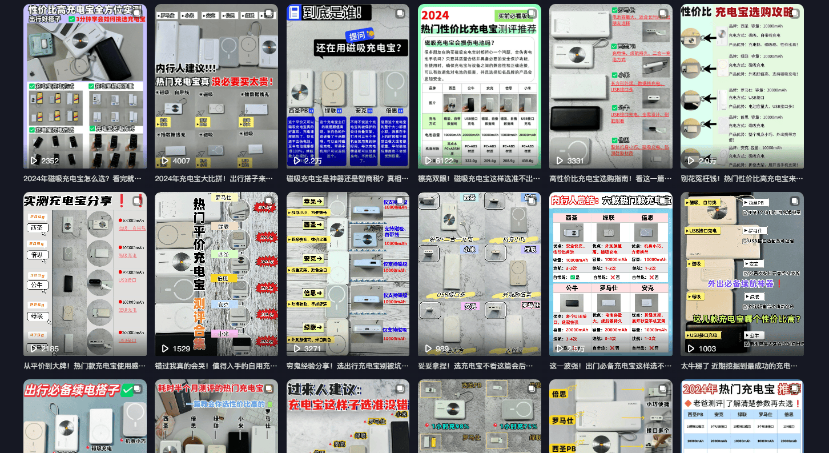Click multi-image icon on '充电宝这样子选准没错' card
Image resolution: width=829 pixels, height=453 pixels.
coord(400,388)
